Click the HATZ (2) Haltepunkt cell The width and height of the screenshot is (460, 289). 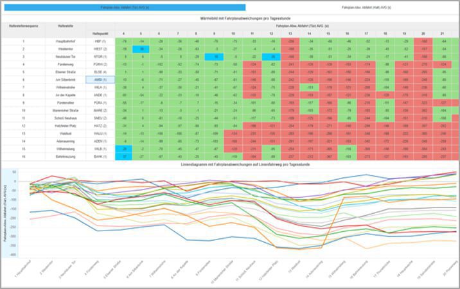100,126
